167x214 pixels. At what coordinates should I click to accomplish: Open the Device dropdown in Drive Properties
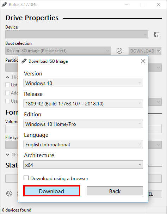77,35
